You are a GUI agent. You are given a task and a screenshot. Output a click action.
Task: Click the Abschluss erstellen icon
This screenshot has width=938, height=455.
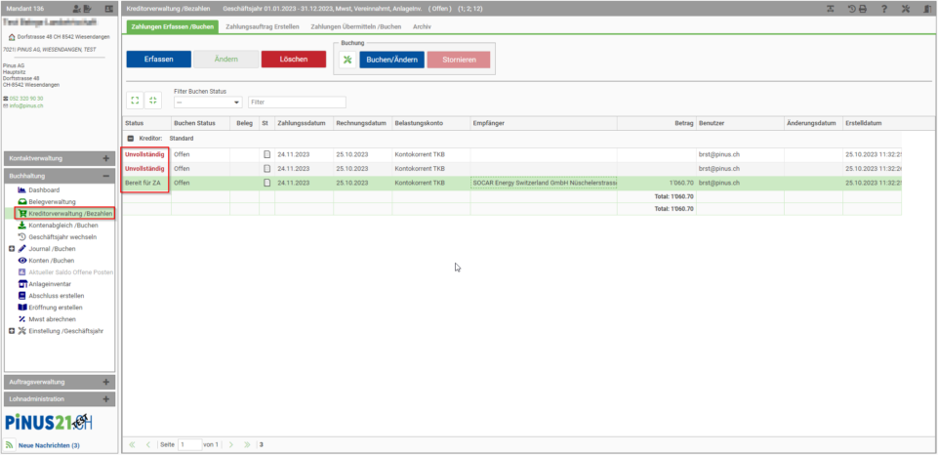point(22,296)
